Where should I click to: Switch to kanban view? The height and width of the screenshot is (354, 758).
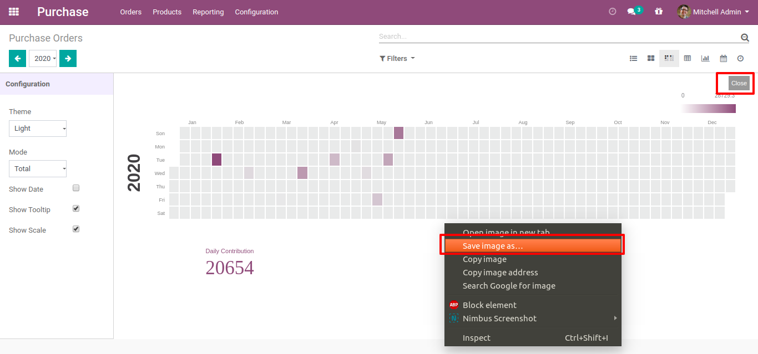[x=651, y=58]
